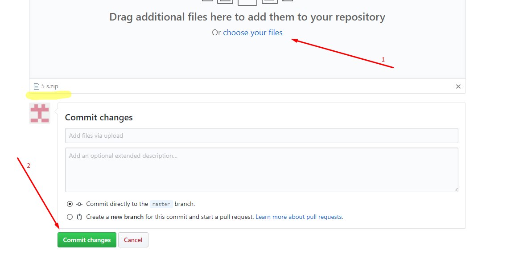Click the pull request icon beside "Create a"
Viewport: 515px width, 259px height.
pos(79,217)
